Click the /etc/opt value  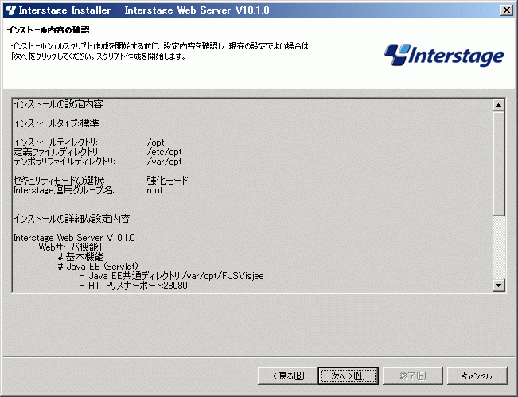pyautogui.click(x=164, y=152)
